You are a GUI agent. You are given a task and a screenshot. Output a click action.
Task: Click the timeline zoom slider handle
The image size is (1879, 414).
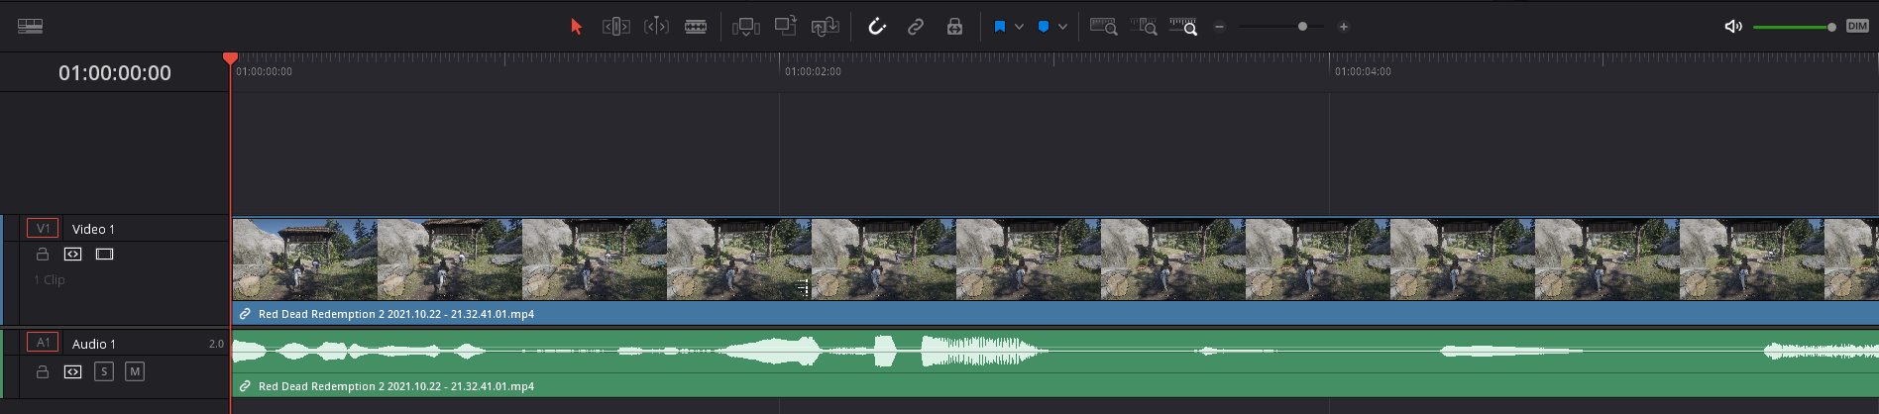1302,27
